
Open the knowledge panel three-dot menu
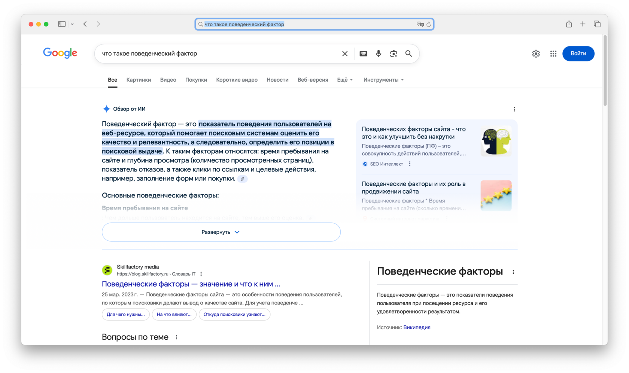coord(513,272)
